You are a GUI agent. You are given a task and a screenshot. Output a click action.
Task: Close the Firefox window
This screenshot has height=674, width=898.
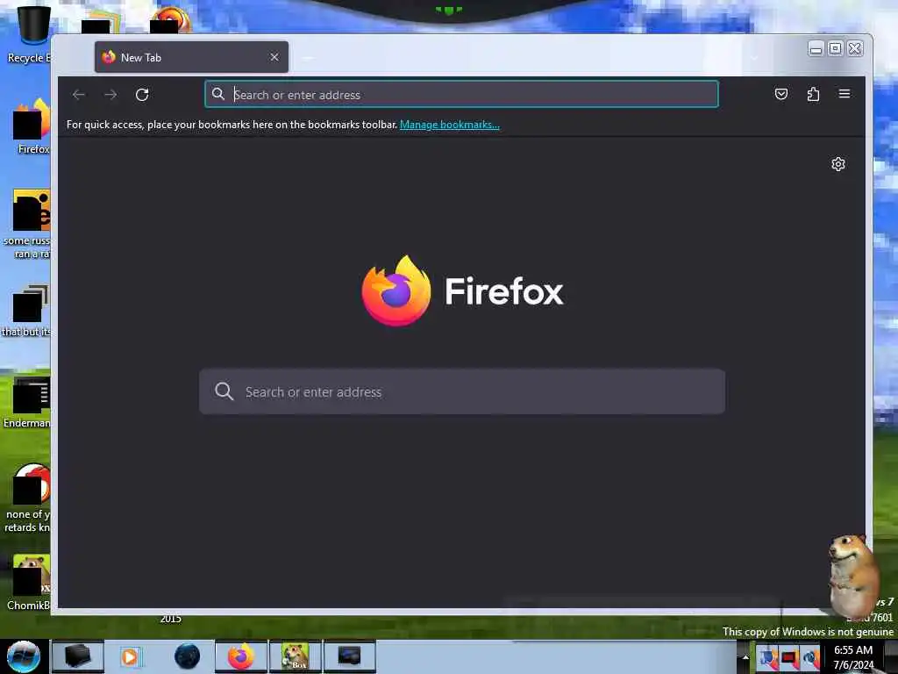(x=854, y=49)
